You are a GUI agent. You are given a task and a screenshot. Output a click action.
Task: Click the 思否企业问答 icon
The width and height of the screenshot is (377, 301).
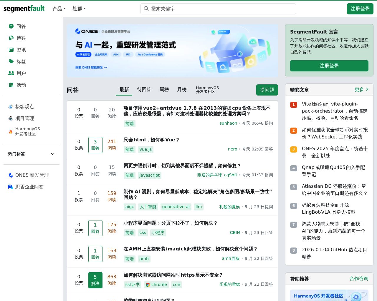click(11, 187)
